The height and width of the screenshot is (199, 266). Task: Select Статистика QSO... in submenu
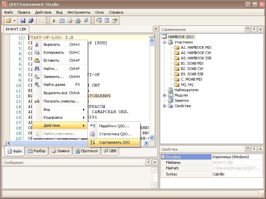click(x=115, y=134)
